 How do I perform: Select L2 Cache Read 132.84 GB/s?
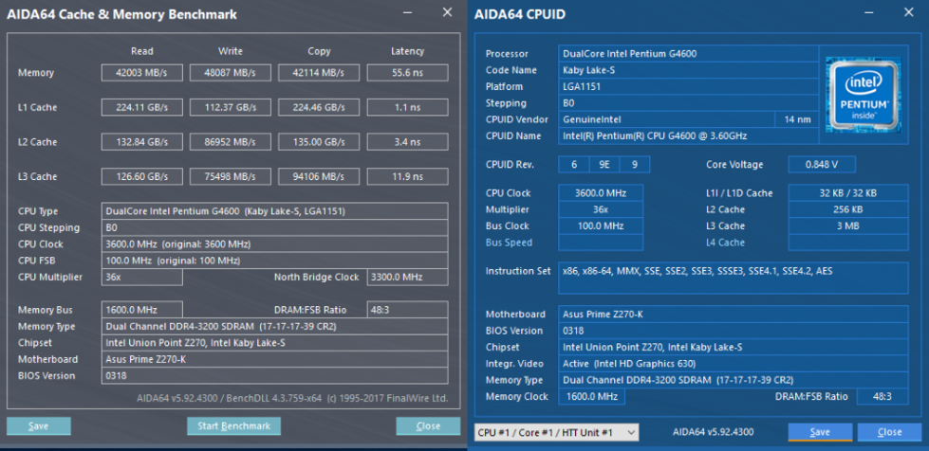(x=141, y=142)
